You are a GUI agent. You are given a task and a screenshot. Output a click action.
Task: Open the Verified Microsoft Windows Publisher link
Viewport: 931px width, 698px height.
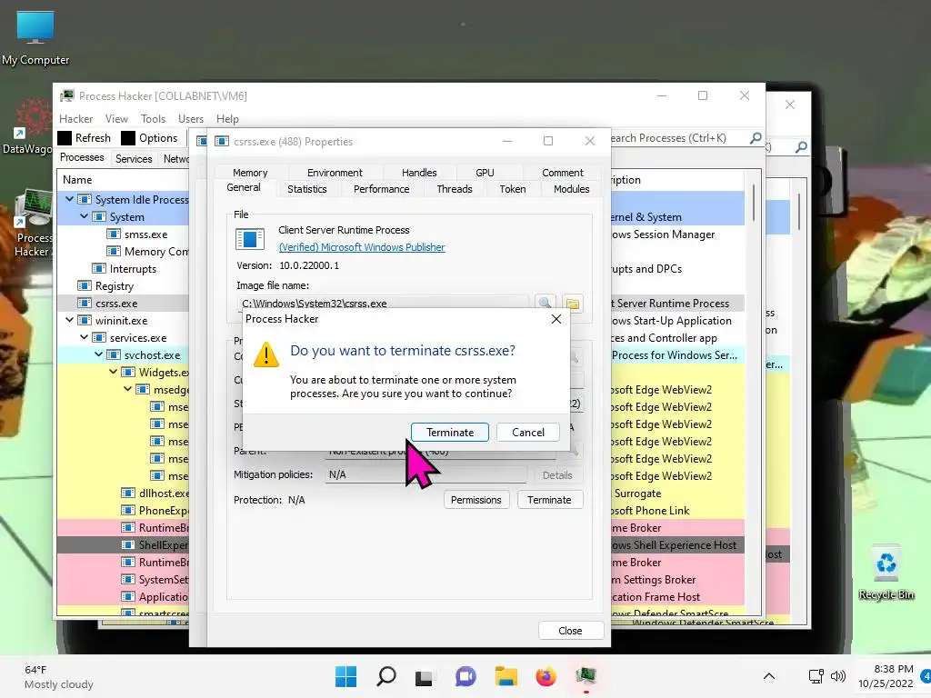pos(362,247)
